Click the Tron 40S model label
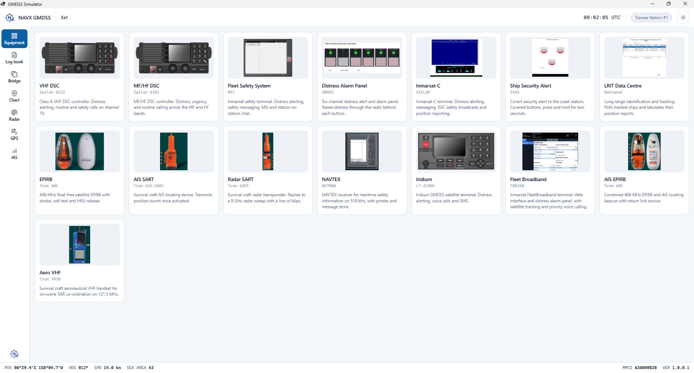Viewport: 694px width, 373px height. coord(49,186)
